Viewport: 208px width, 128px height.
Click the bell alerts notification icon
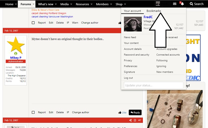click(182, 4)
